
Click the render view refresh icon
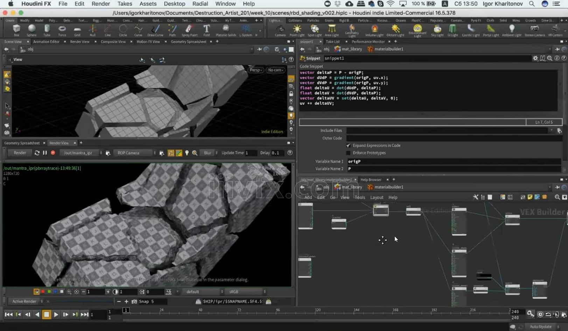coord(37,153)
